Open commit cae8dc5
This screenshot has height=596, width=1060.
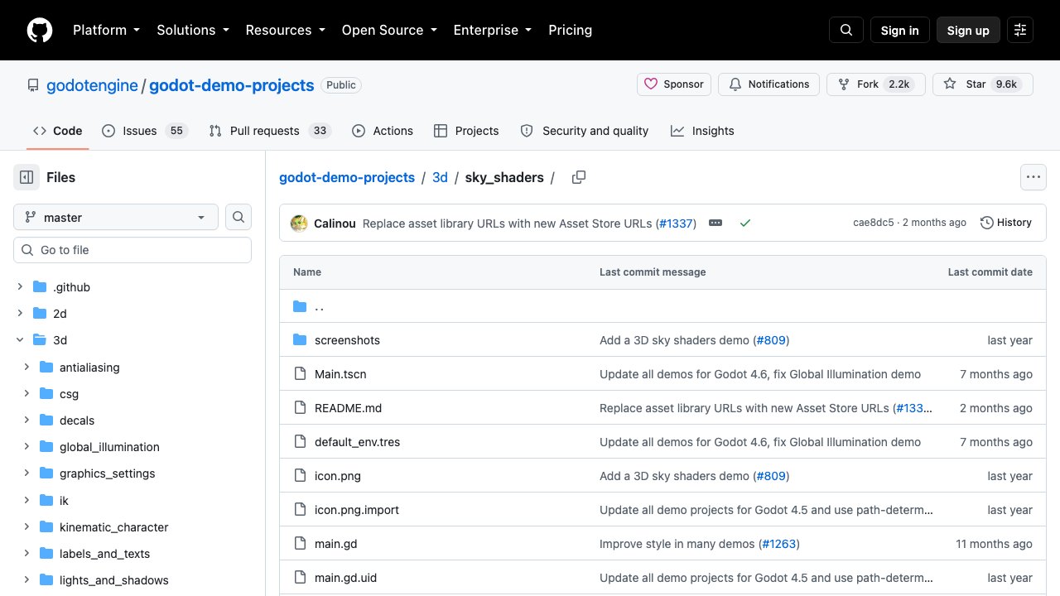point(874,223)
